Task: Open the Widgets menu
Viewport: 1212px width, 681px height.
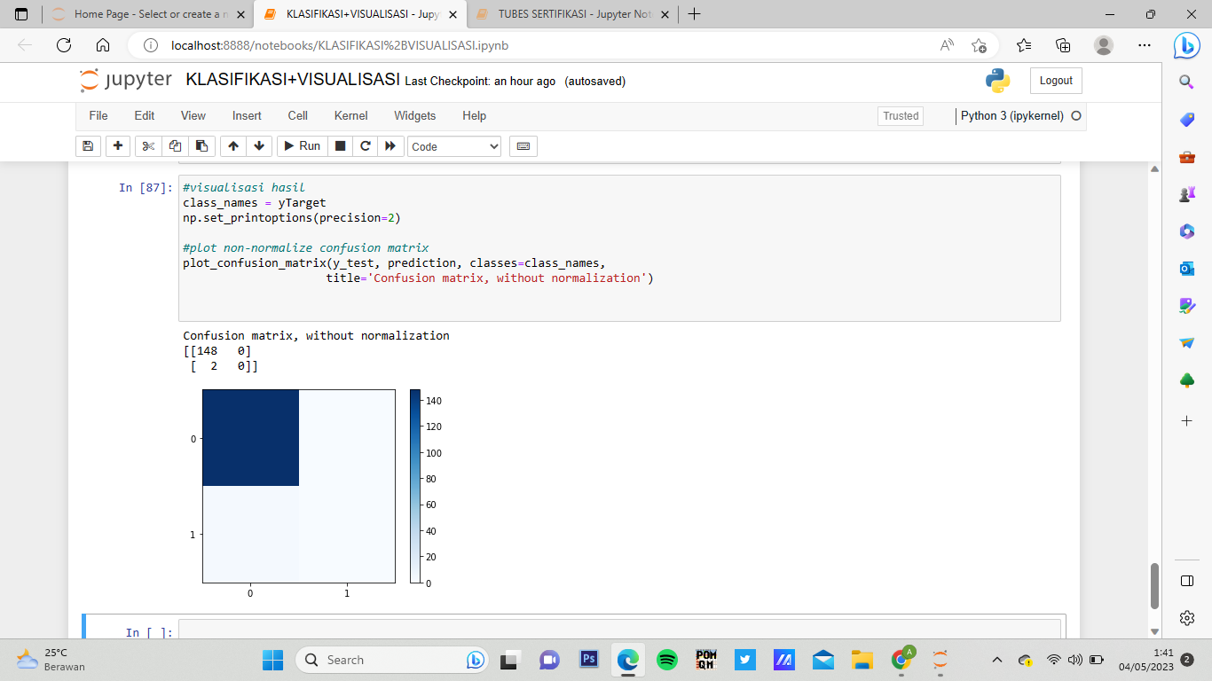Action: tap(415, 115)
